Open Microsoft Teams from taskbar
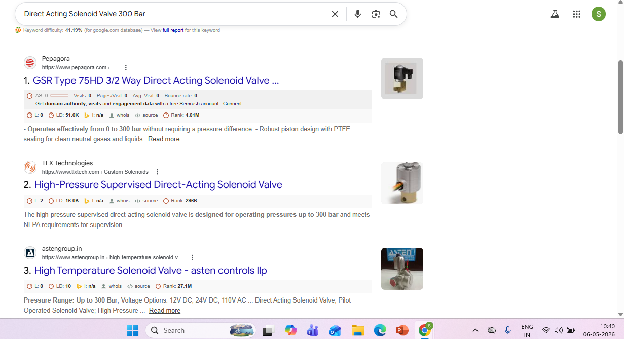 click(x=313, y=330)
